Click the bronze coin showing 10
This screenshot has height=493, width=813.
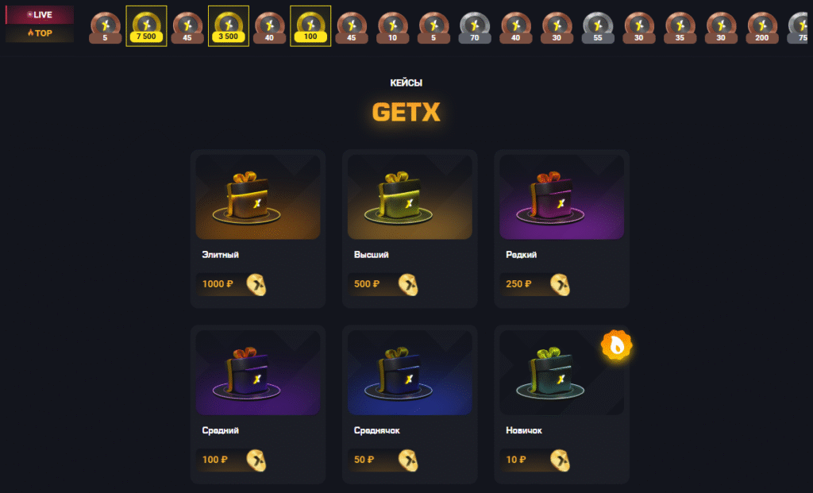click(392, 28)
